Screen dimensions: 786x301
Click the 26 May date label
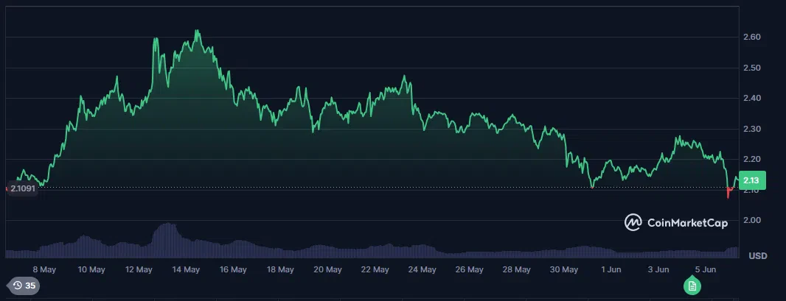[x=469, y=269]
